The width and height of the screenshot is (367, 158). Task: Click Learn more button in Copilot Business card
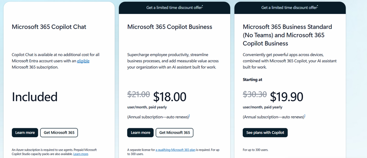140,133
